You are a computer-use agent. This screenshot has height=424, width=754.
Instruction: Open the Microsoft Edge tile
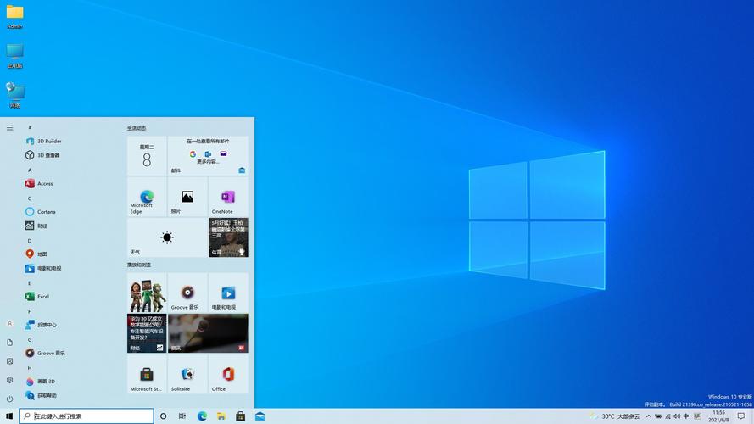coord(147,197)
